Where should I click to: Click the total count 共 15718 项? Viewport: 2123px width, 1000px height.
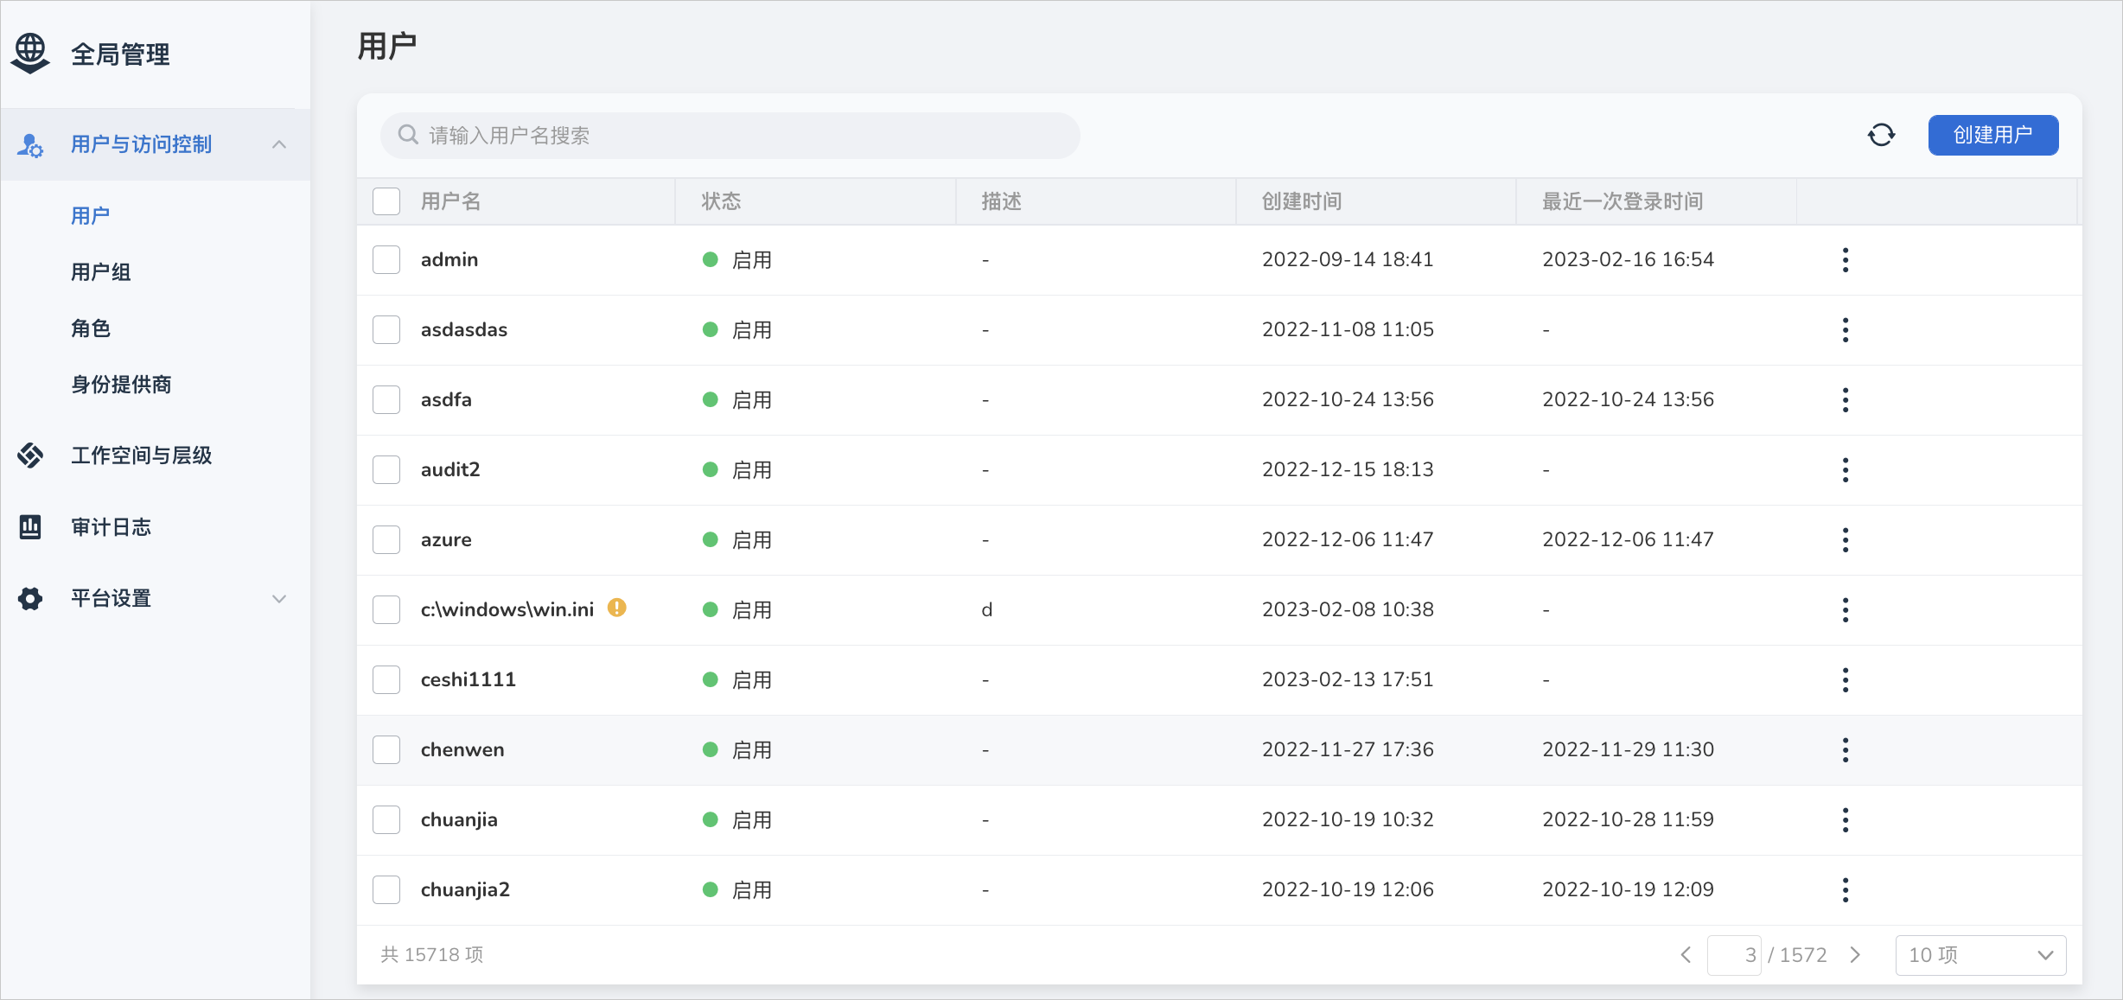point(432,954)
